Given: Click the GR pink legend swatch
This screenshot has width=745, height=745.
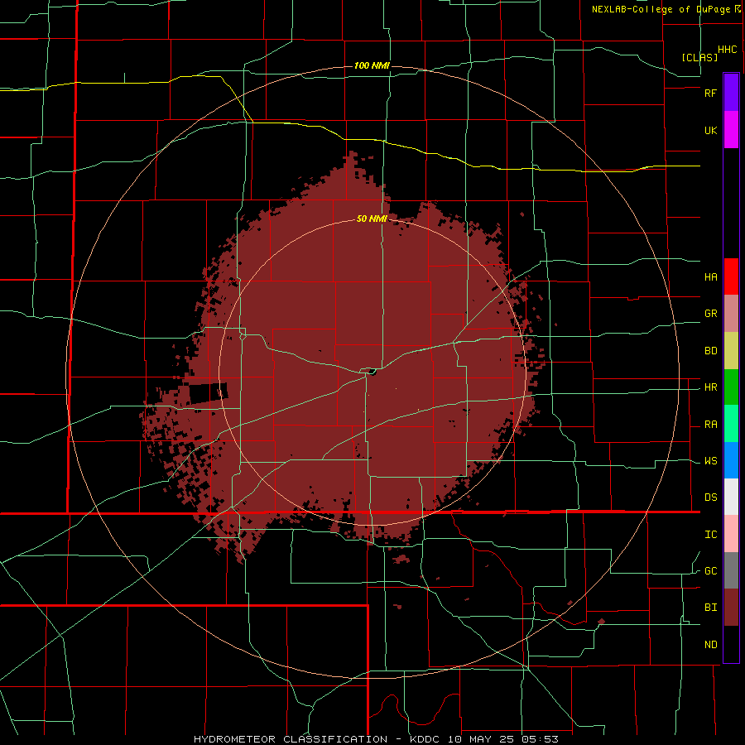Looking at the screenshot, I should (x=731, y=314).
